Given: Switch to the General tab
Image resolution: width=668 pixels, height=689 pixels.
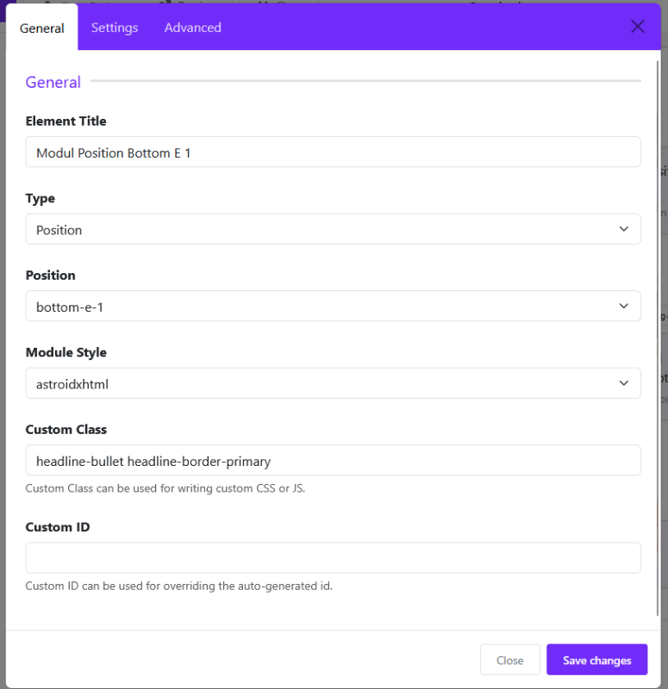Looking at the screenshot, I should pyautogui.click(x=42, y=28).
